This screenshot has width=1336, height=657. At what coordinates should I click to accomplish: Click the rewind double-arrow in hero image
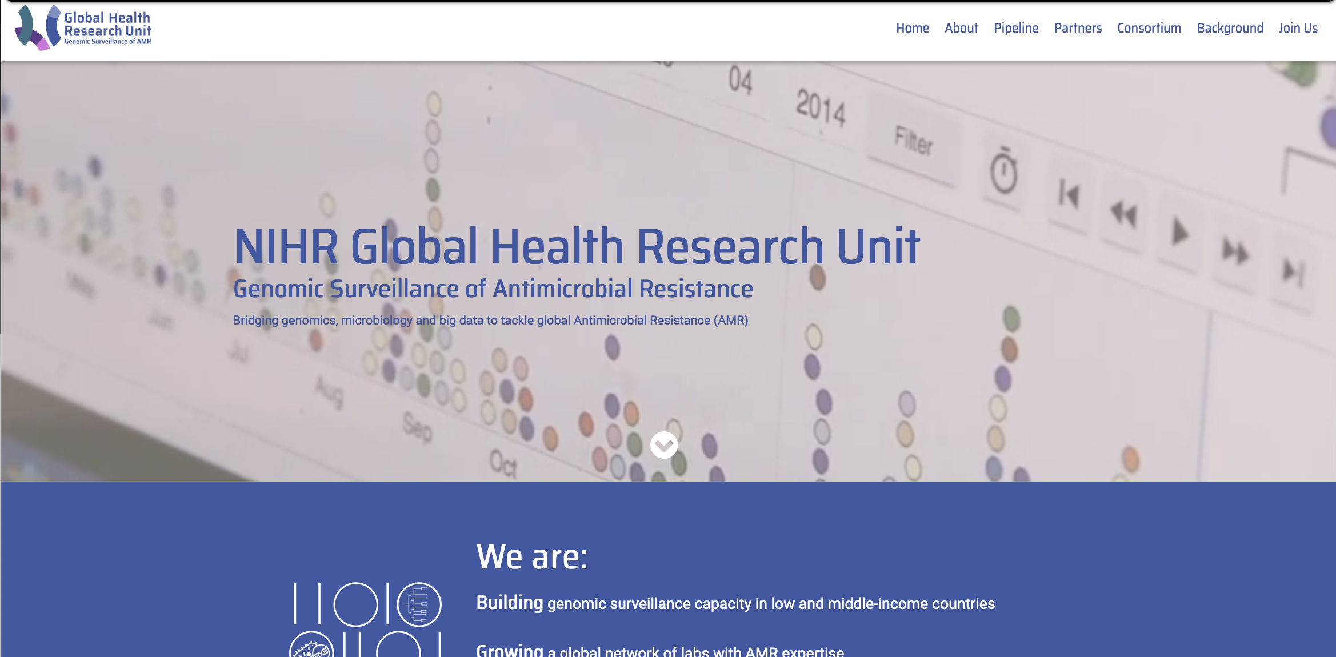pyautogui.click(x=1123, y=214)
